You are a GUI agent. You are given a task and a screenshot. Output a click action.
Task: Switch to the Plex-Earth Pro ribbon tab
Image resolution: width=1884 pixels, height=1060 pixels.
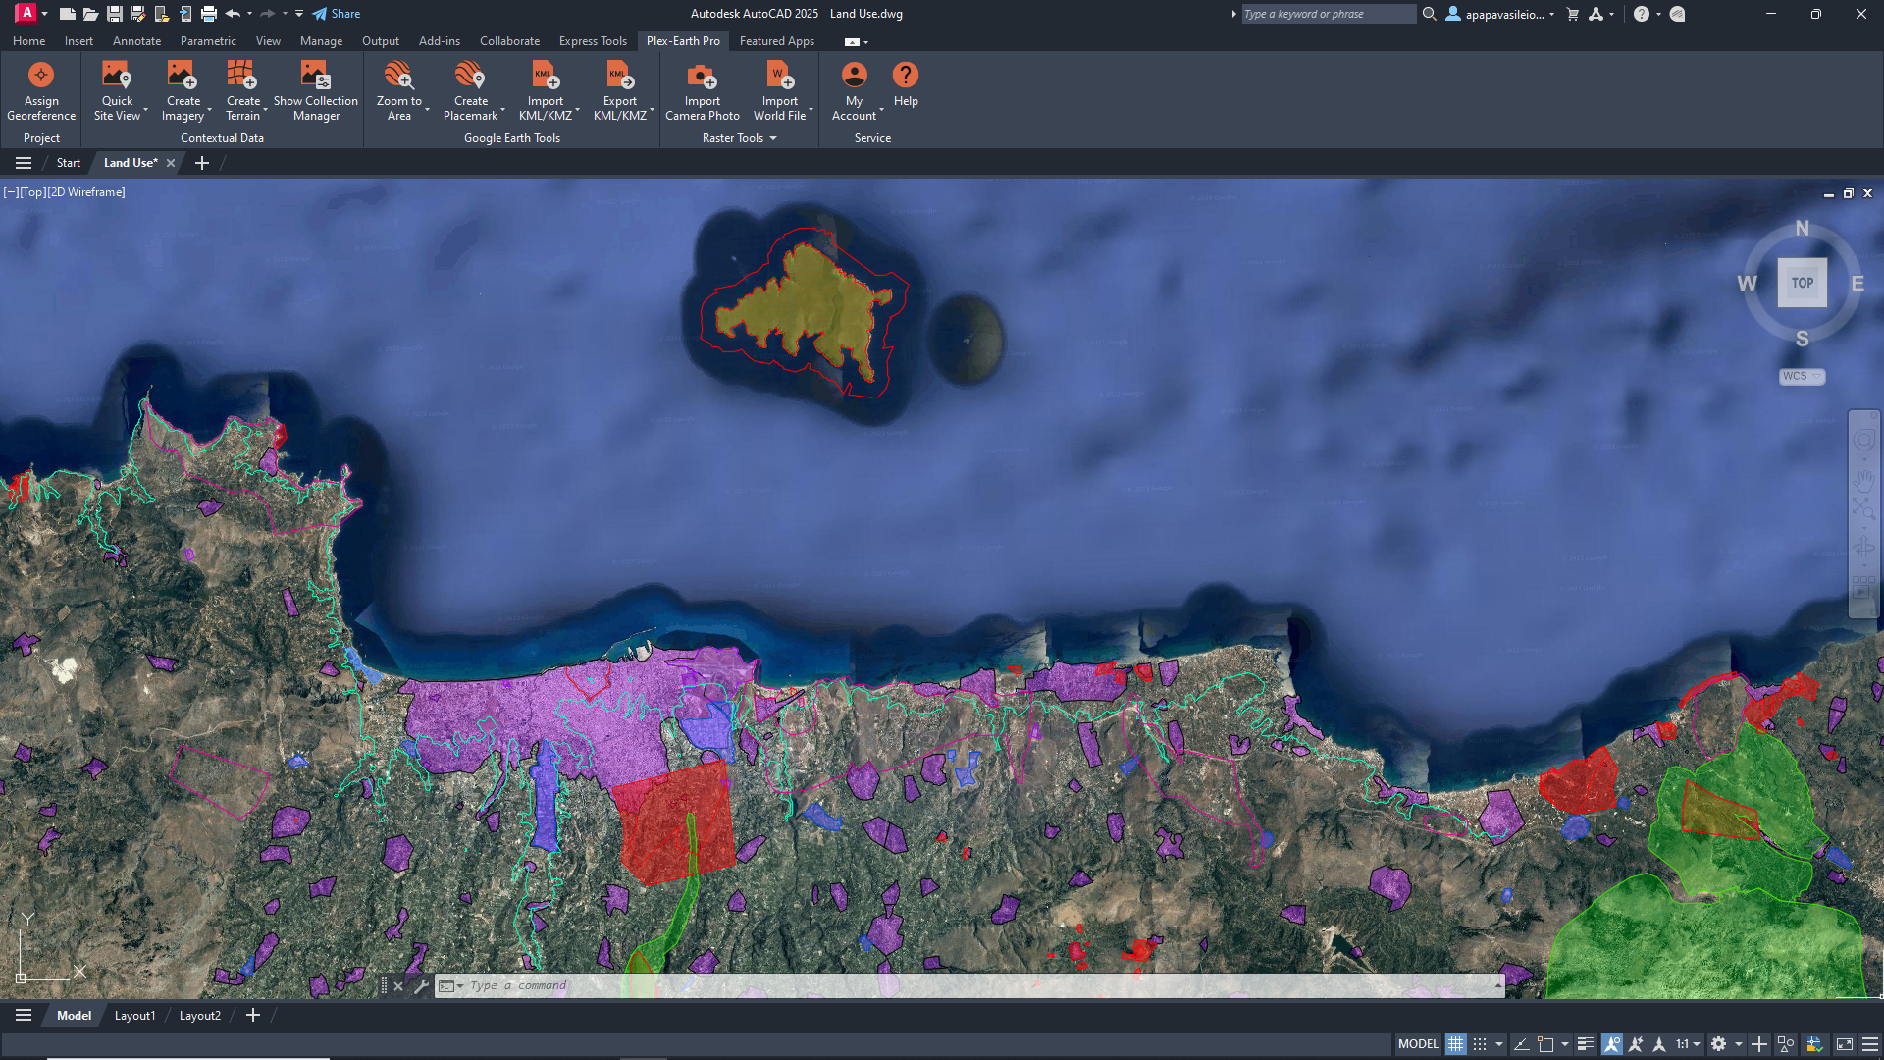(x=683, y=40)
